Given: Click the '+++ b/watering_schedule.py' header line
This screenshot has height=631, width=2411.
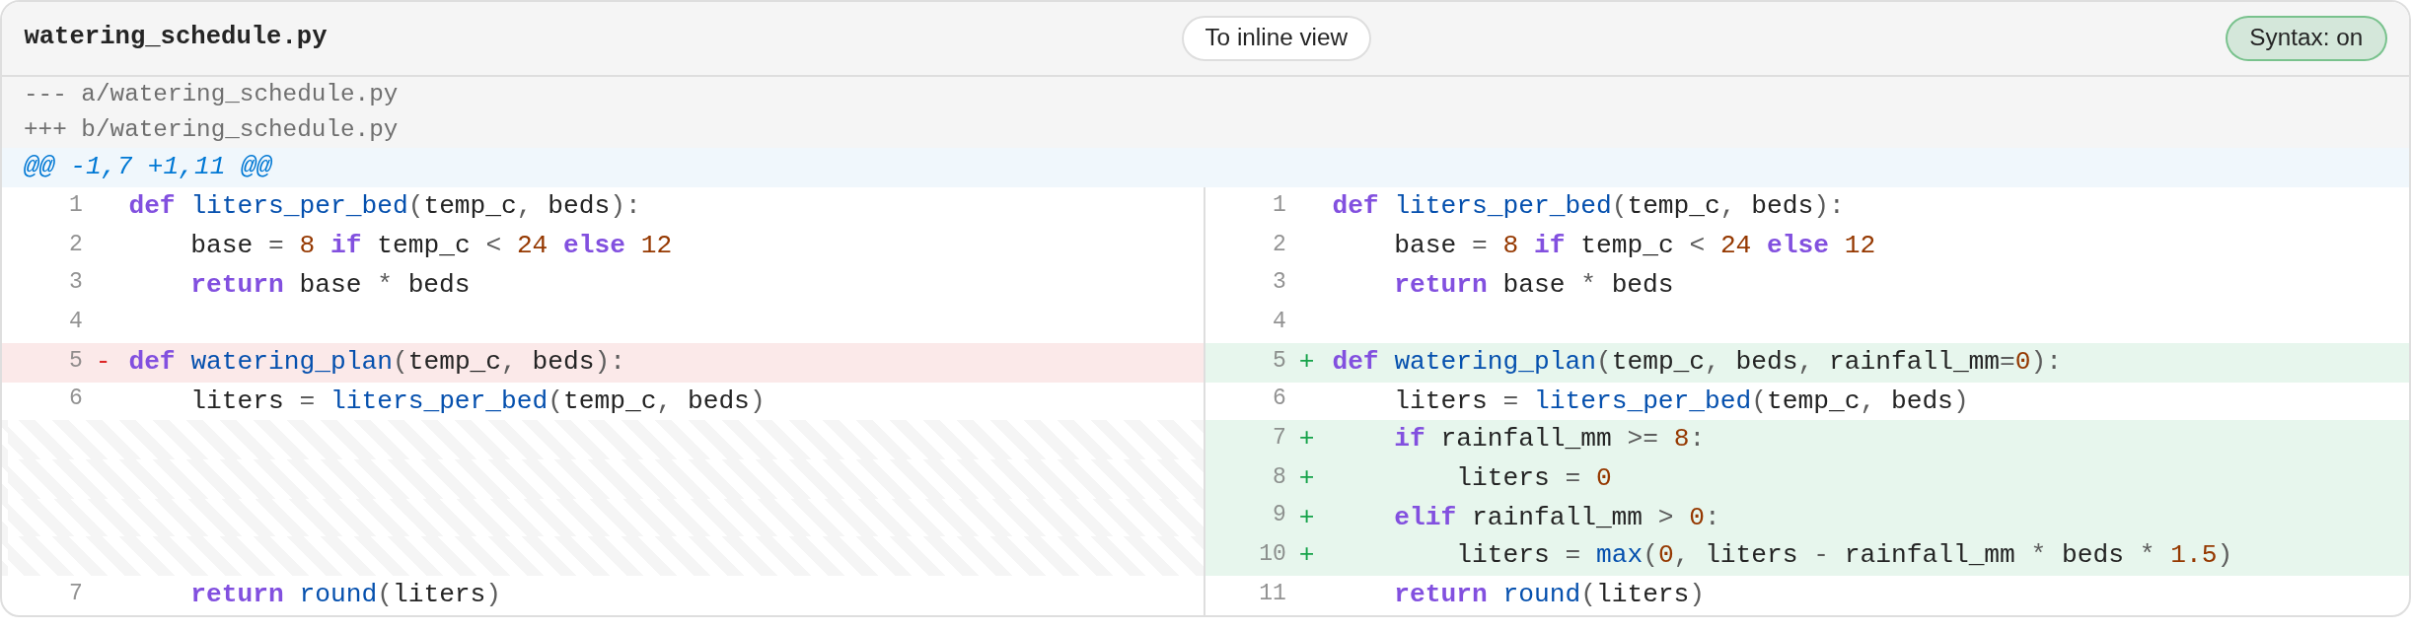Looking at the screenshot, I should (x=1205, y=129).
